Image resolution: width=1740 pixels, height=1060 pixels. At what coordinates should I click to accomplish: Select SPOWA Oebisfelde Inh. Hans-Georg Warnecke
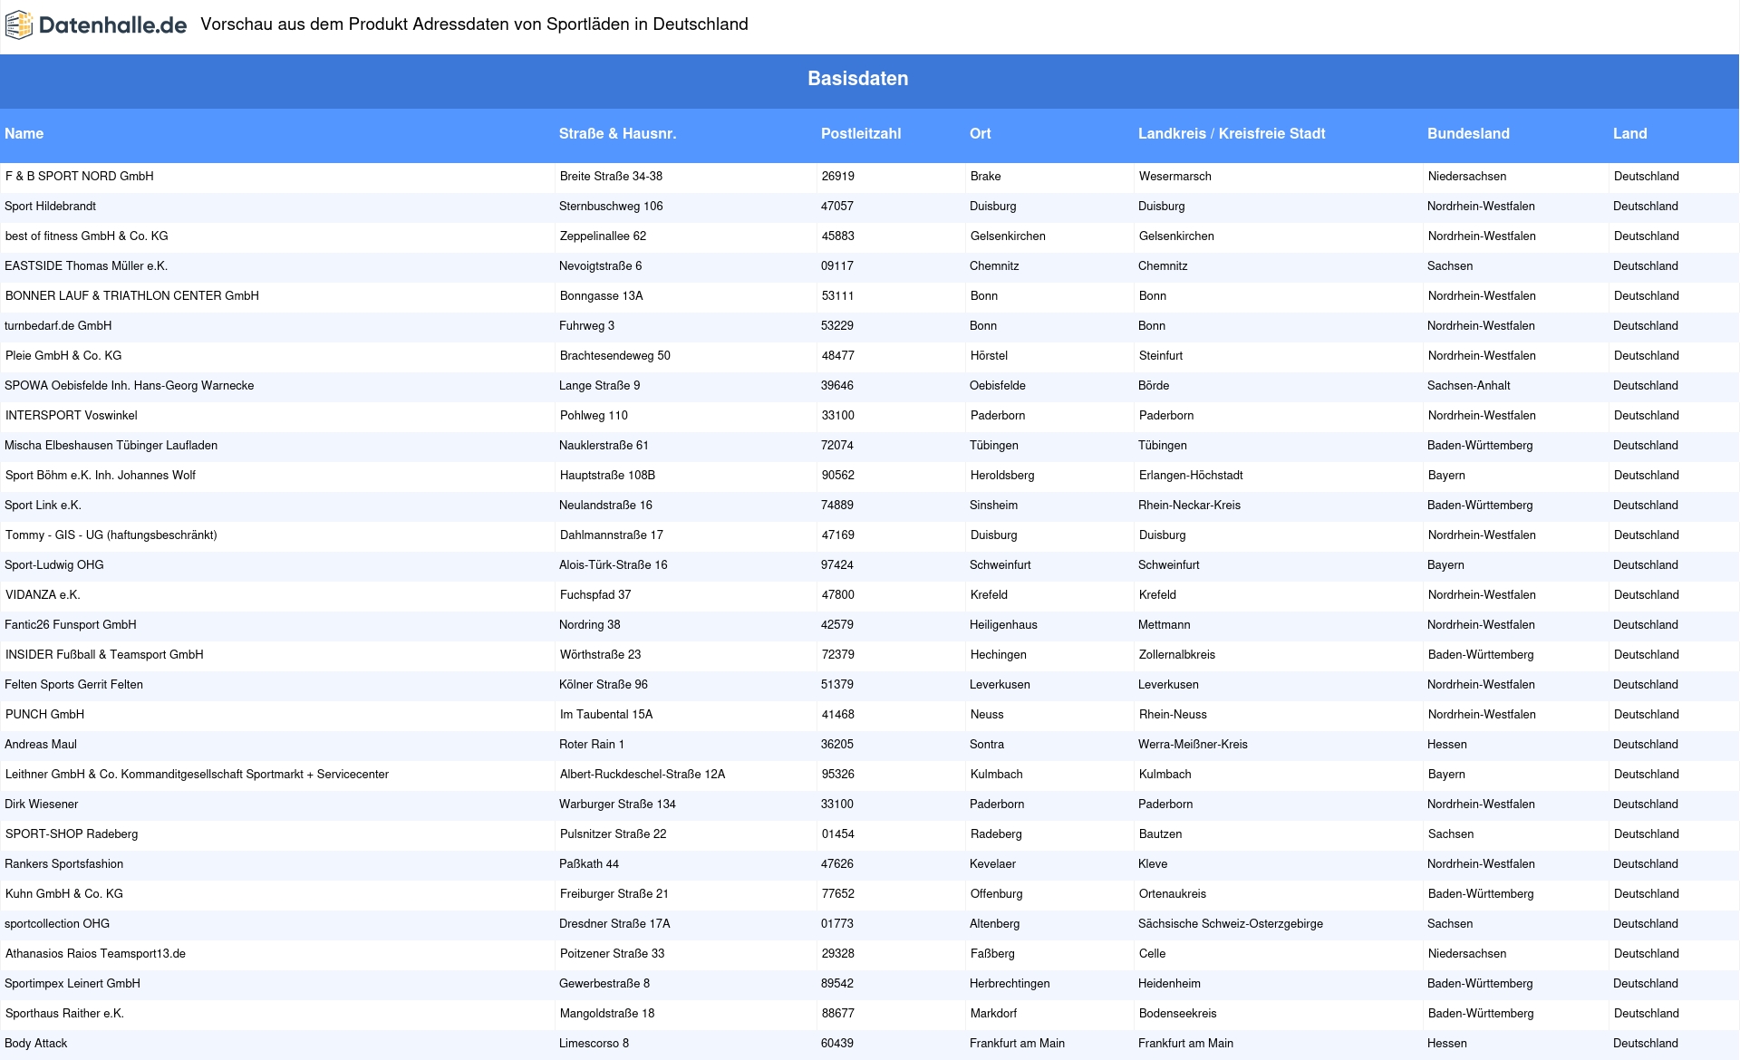point(129,385)
